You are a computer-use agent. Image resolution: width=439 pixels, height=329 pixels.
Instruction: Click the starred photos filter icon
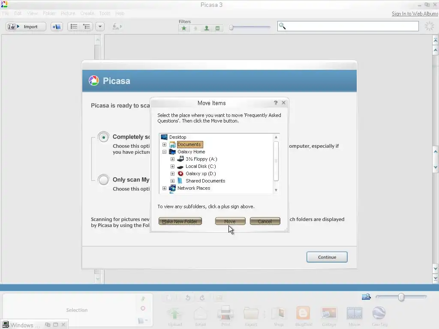(184, 28)
